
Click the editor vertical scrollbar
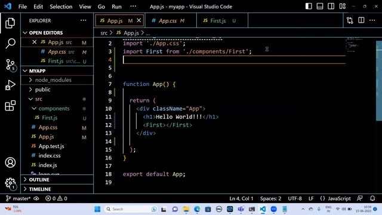point(379,81)
